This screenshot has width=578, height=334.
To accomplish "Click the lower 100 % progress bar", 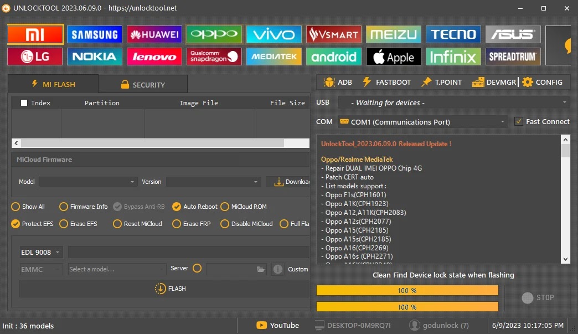I will (407, 307).
